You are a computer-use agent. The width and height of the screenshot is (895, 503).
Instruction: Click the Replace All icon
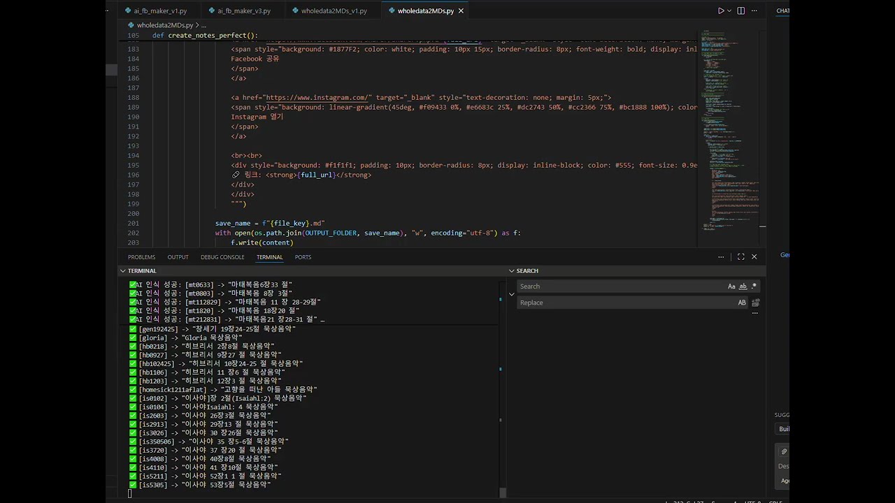click(755, 302)
